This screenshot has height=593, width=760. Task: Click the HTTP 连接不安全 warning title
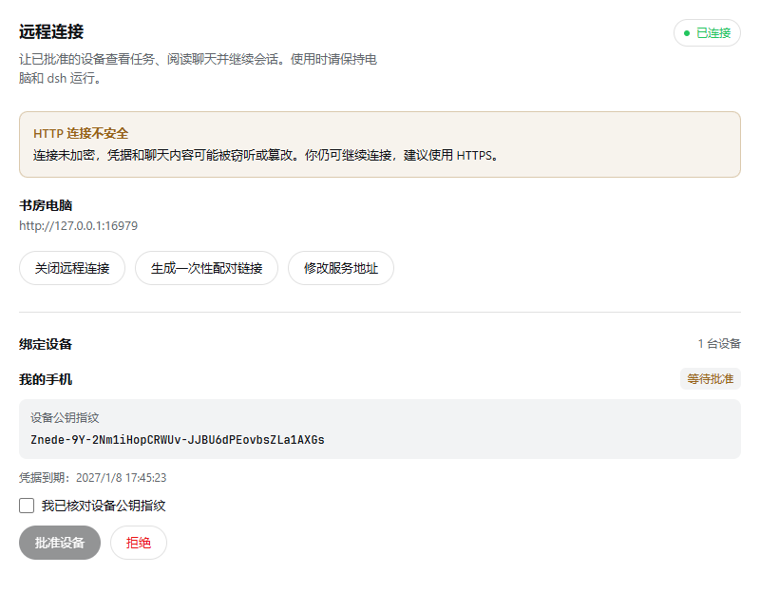(x=81, y=133)
